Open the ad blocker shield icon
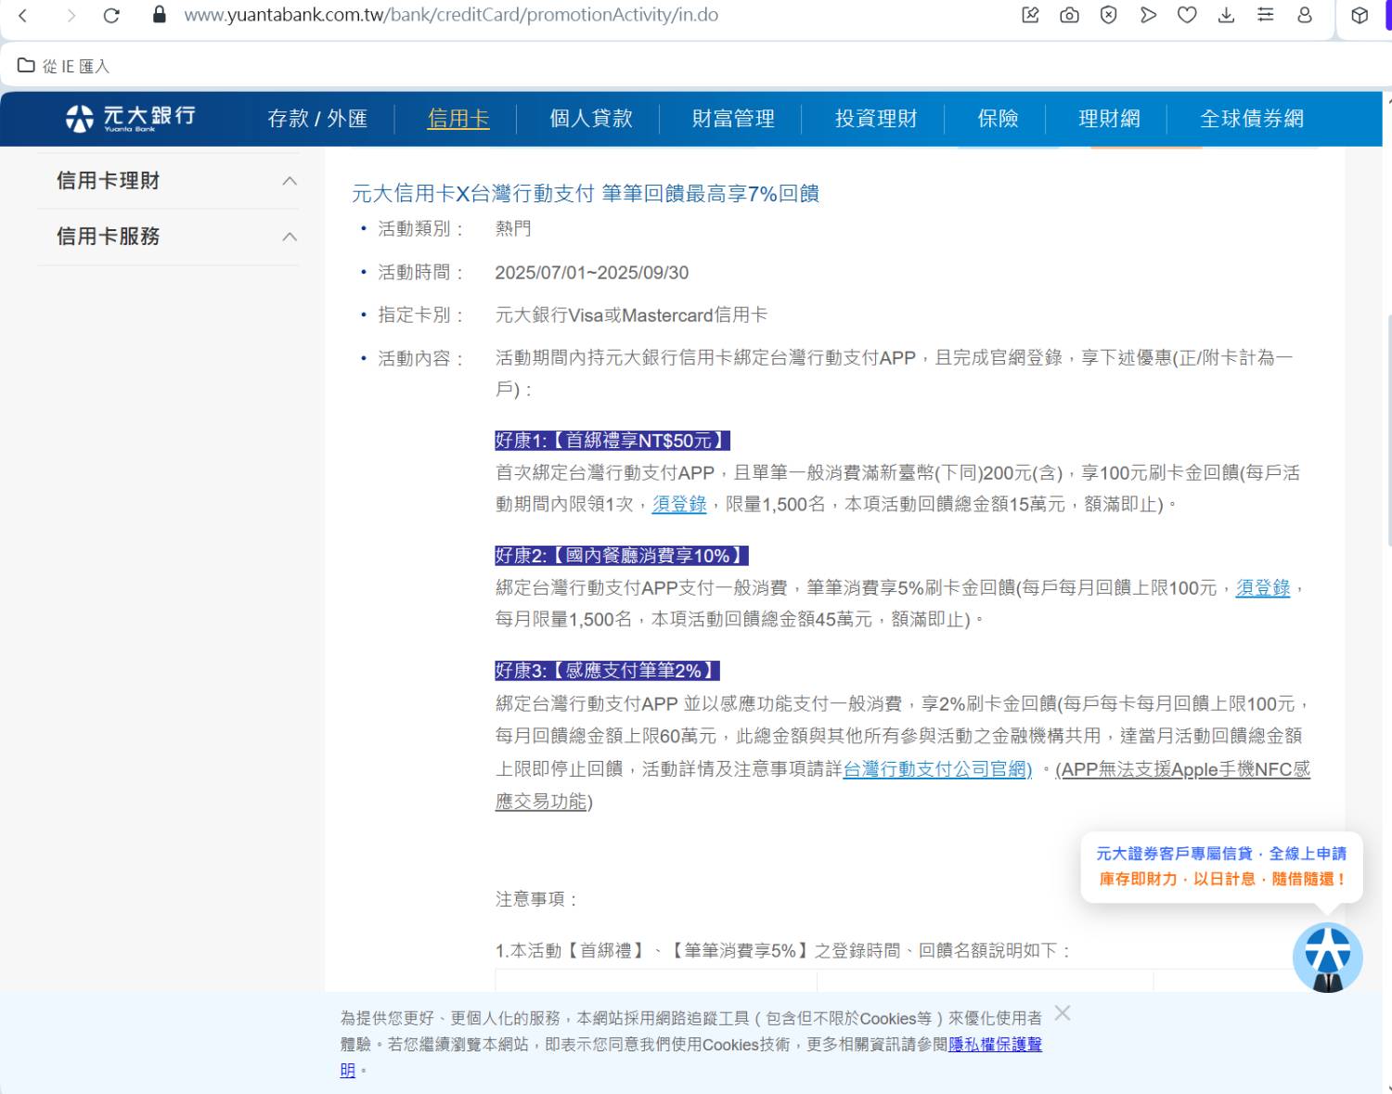The image size is (1392, 1094). pos(1108,15)
